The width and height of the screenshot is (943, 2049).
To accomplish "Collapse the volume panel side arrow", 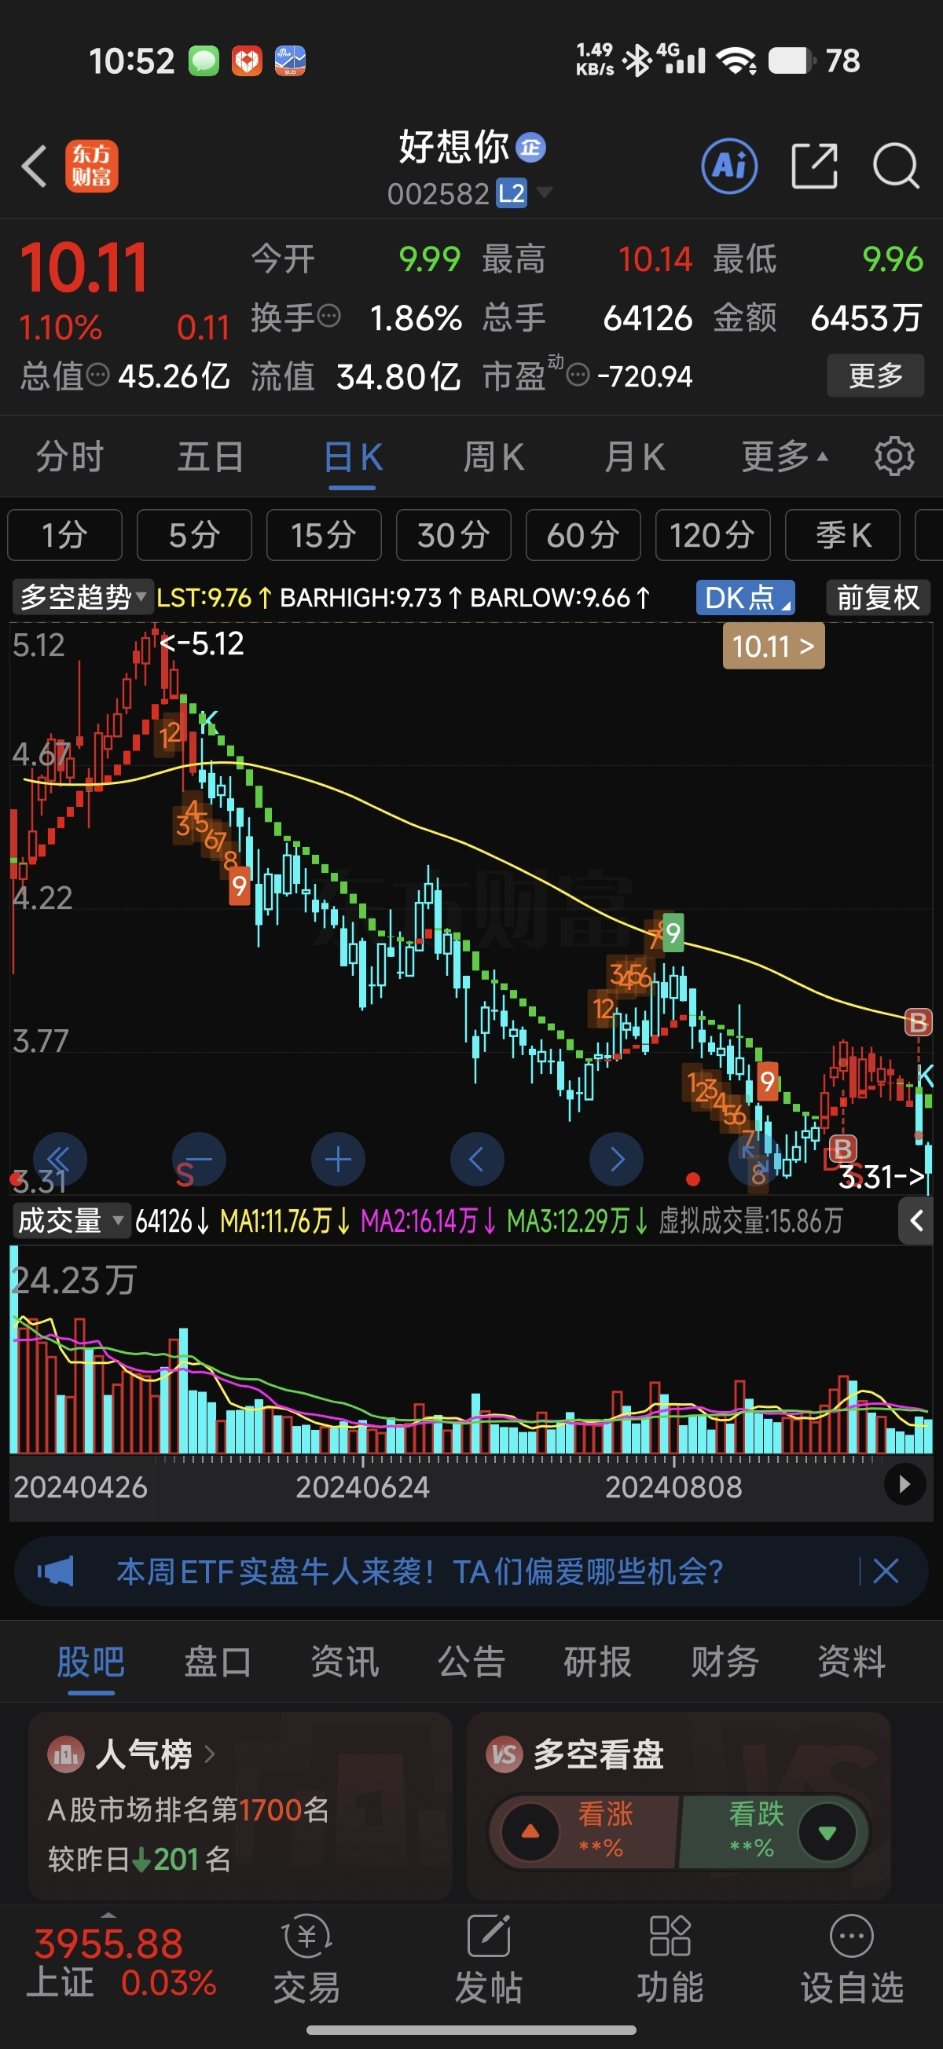I will coord(916,1221).
